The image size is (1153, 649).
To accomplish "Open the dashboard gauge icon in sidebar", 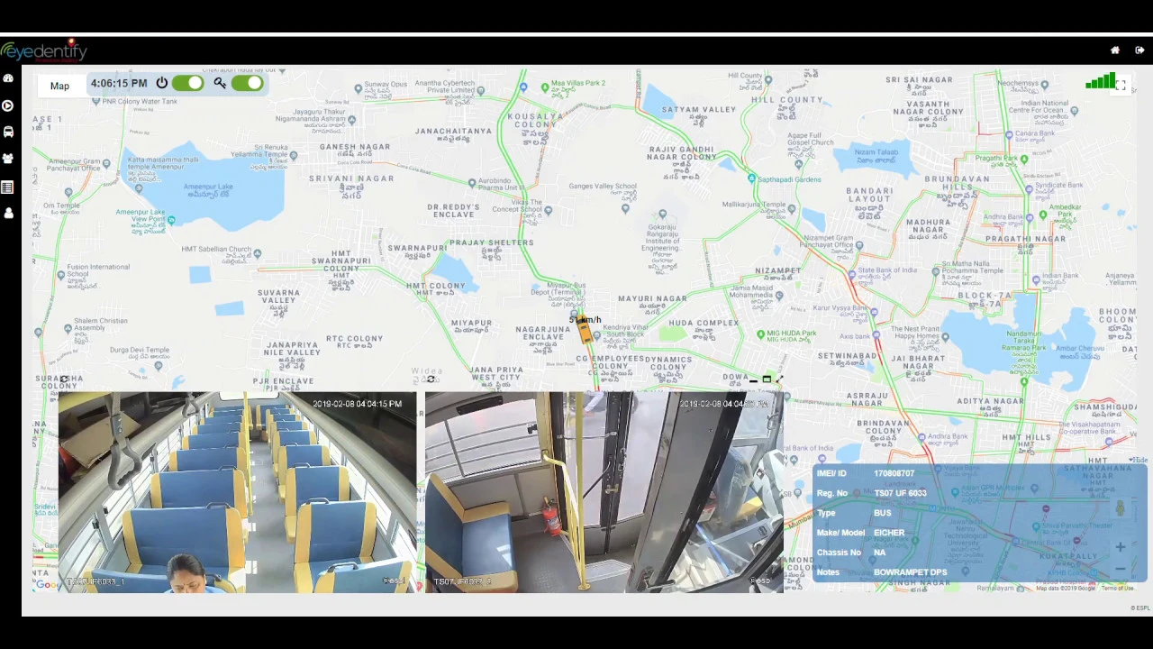I will pos(8,78).
